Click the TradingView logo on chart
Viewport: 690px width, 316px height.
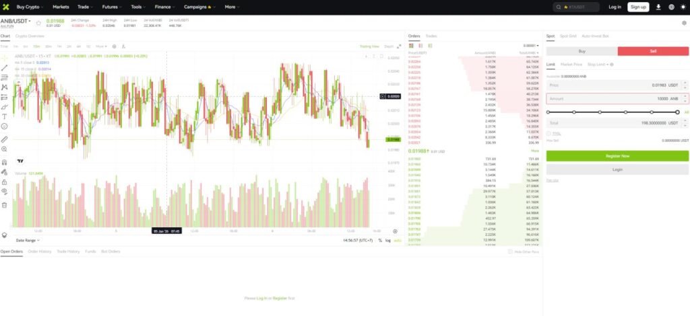[20, 161]
